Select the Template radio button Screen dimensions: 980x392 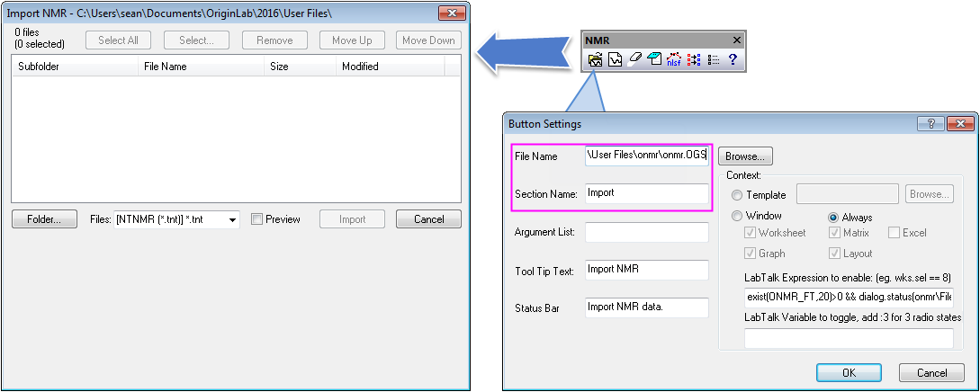coord(738,194)
